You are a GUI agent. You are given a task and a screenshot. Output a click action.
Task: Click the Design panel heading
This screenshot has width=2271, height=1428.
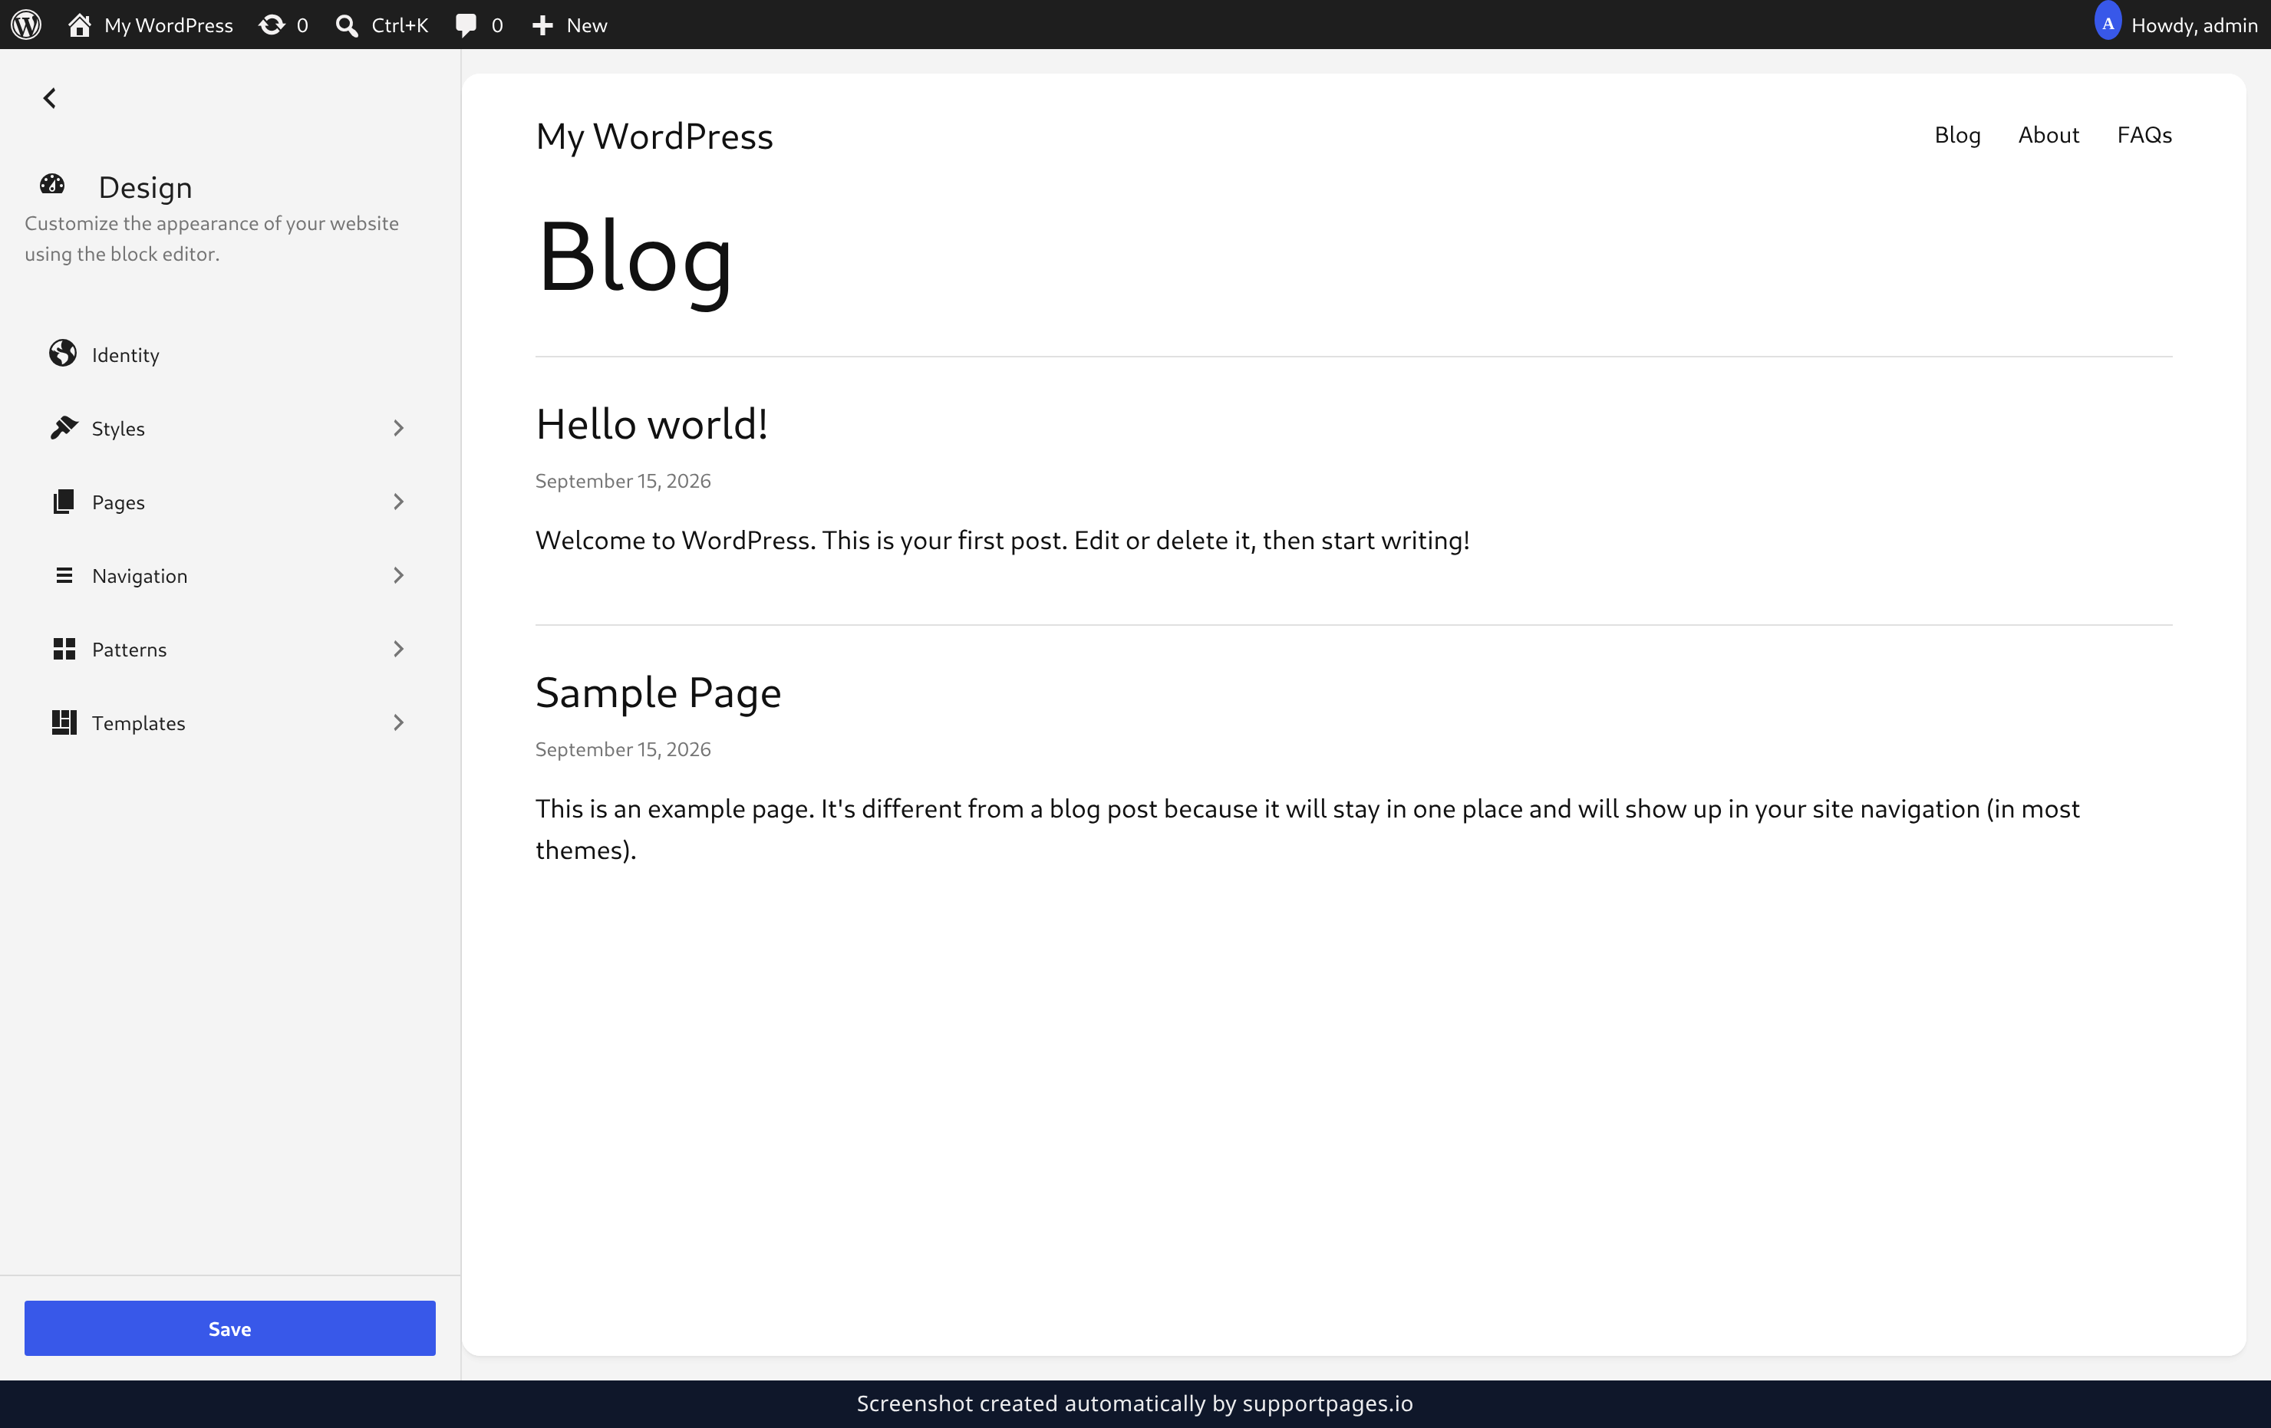point(145,188)
